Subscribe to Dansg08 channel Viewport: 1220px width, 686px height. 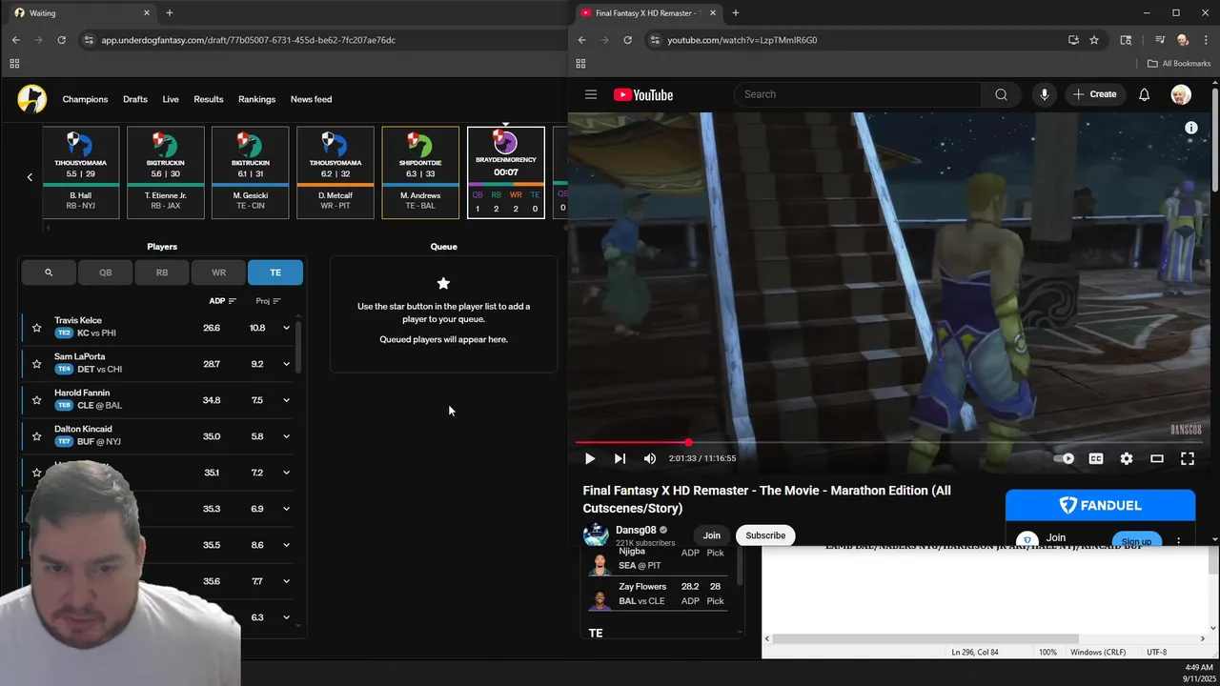click(765, 535)
